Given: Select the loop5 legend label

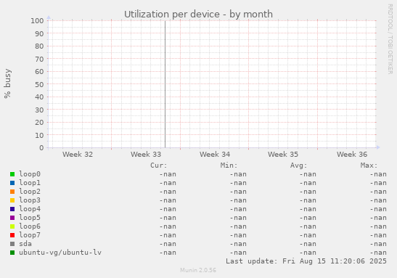Looking at the screenshot, I should (30, 218).
